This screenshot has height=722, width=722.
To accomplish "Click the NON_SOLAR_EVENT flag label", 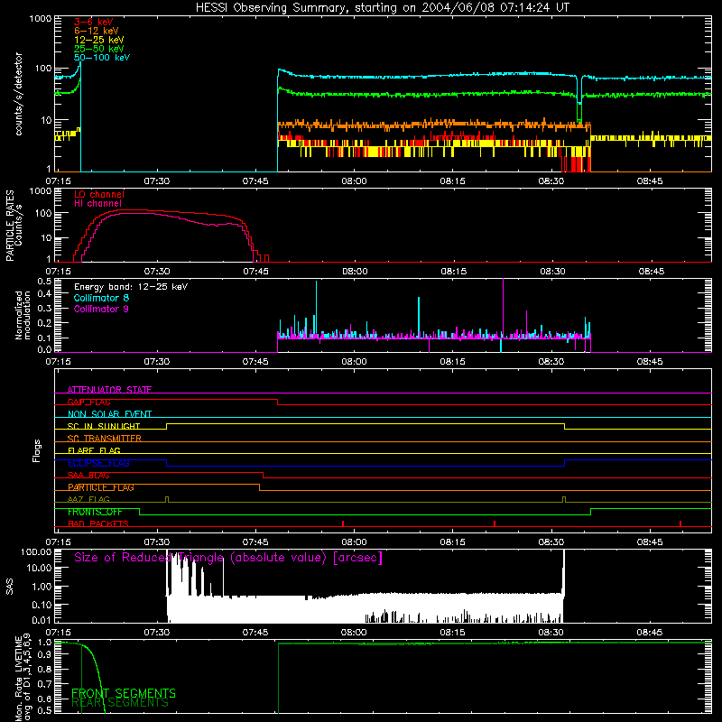I will pyautogui.click(x=109, y=414).
